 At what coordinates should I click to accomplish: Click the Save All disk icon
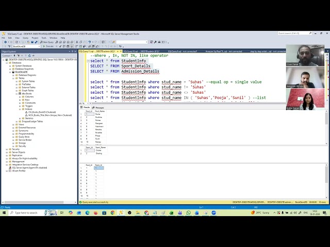[36, 42]
